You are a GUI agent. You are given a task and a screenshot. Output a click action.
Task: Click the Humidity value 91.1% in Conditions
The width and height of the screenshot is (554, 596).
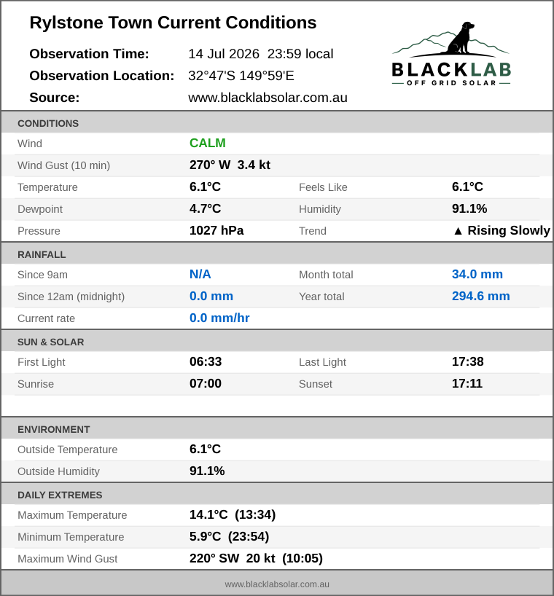click(x=469, y=208)
